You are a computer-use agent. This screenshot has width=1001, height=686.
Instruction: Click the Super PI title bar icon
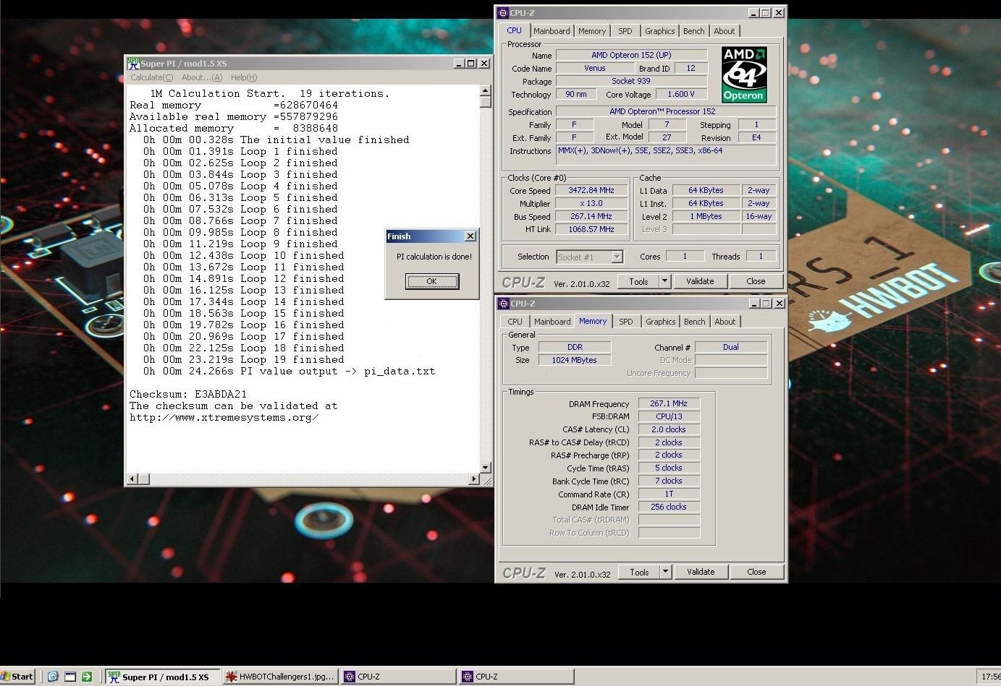pyautogui.click(x=133, y=64)
